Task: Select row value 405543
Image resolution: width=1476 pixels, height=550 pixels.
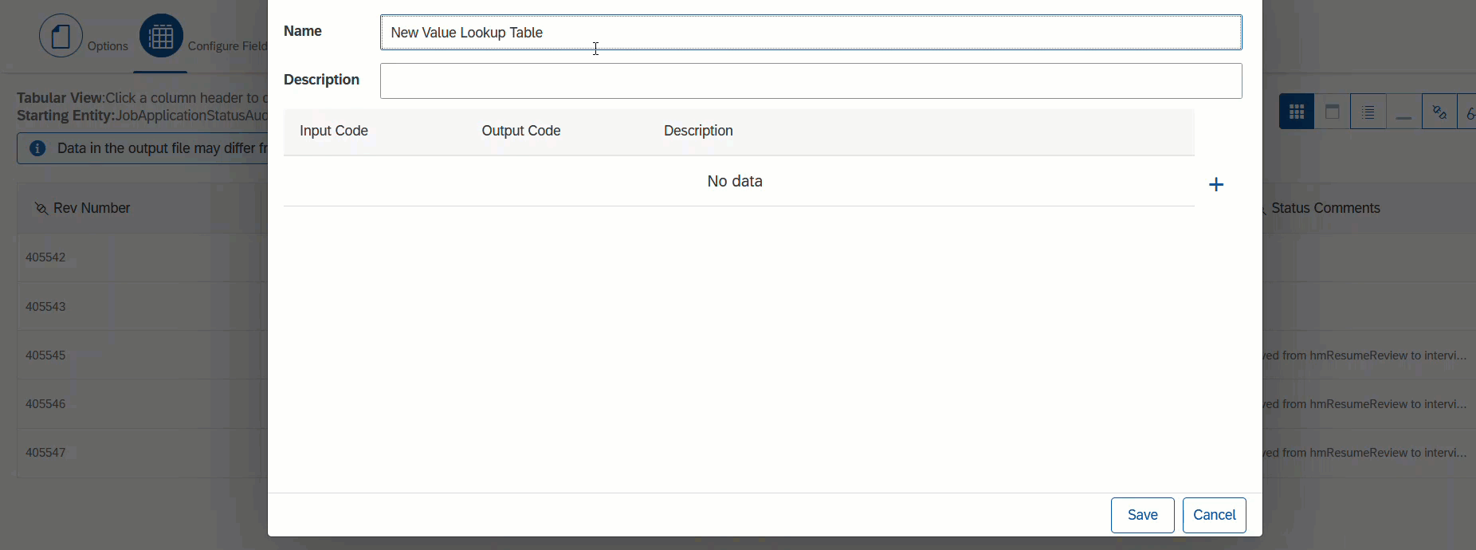Action: (x=45, y=307)
